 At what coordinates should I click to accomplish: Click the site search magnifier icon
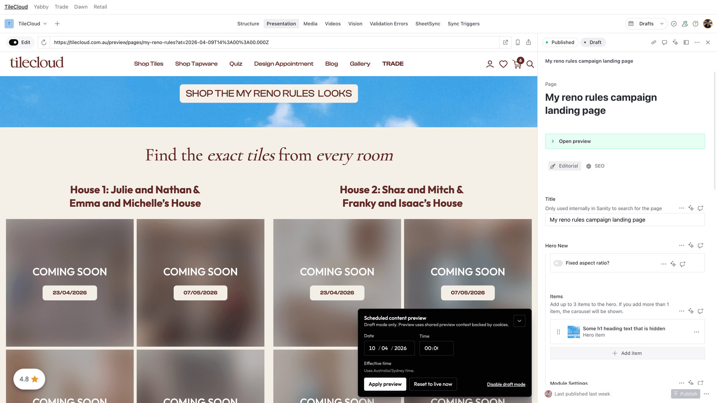tap(530, 64)
